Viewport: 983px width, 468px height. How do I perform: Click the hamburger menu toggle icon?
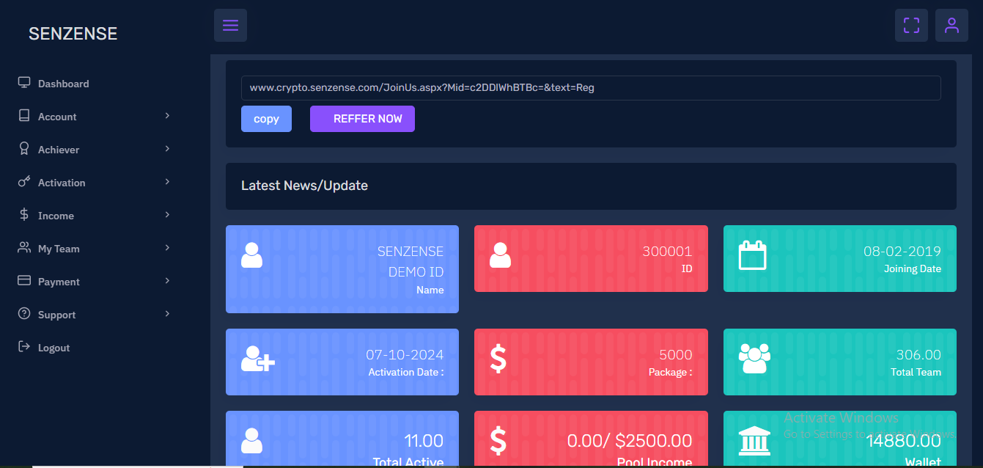coord(230,25)
